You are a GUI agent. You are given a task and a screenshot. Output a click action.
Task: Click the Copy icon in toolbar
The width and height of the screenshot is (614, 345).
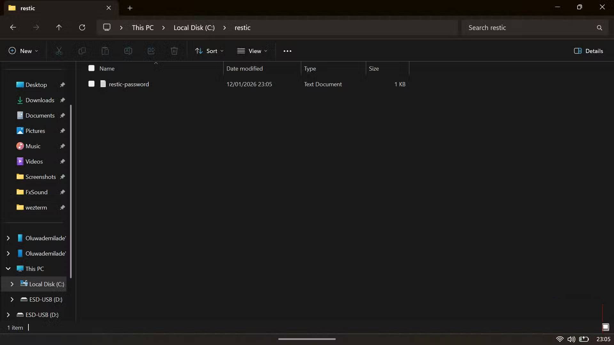pos(82,51)
